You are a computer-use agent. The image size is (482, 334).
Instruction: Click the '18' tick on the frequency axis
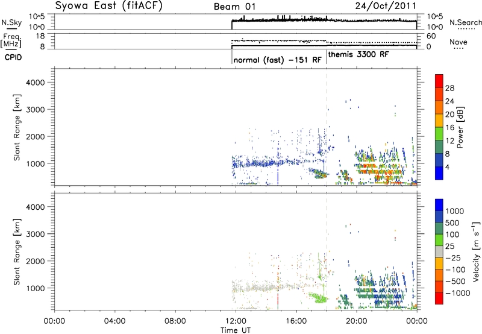point(40,36)
